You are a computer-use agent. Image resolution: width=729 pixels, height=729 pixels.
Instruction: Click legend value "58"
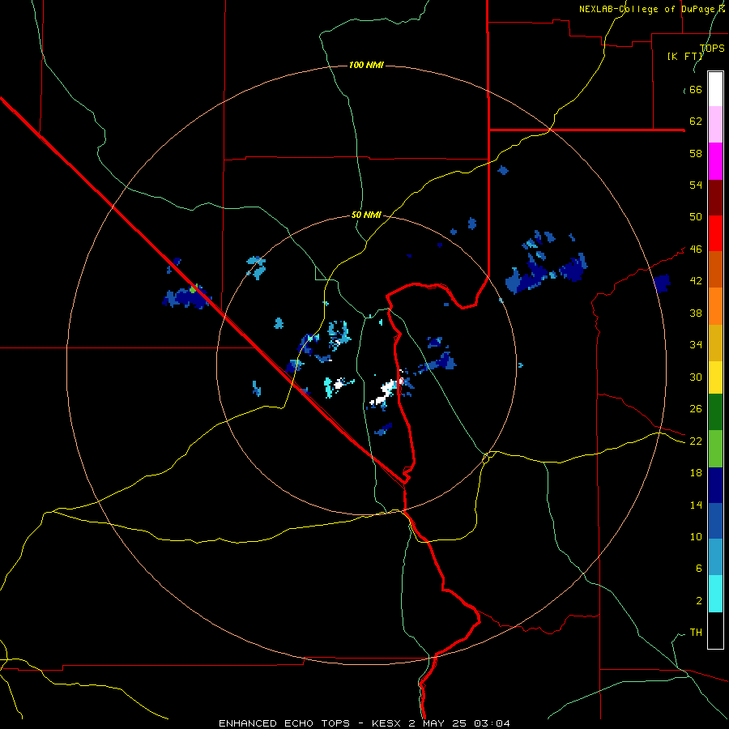tap(696, 153)
